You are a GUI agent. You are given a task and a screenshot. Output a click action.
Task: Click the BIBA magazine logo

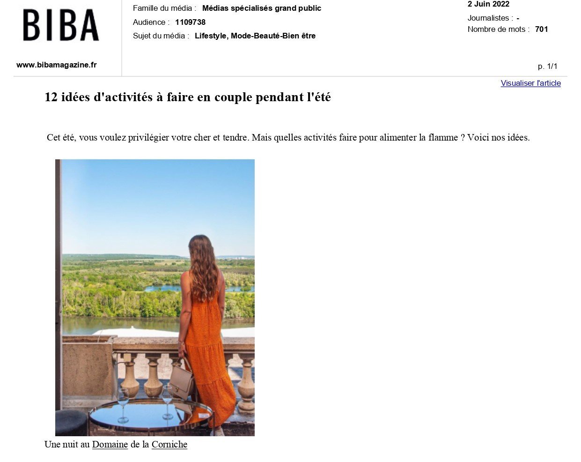61,25
